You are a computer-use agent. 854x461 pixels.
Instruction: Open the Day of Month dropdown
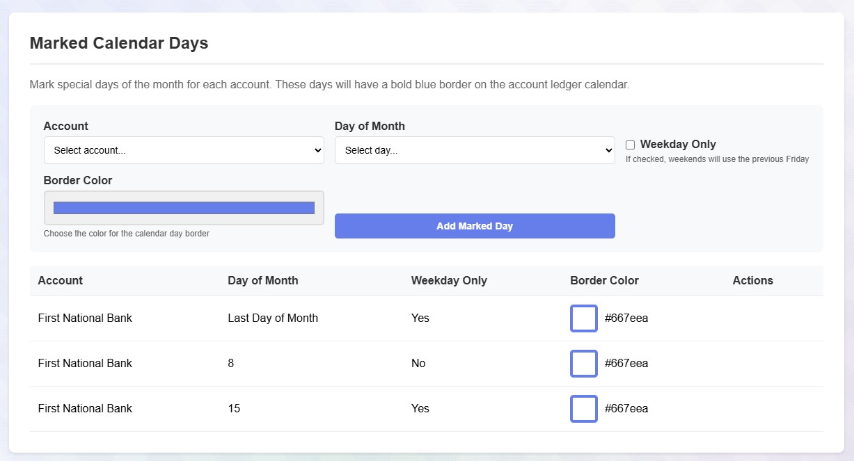pos(475,150)
